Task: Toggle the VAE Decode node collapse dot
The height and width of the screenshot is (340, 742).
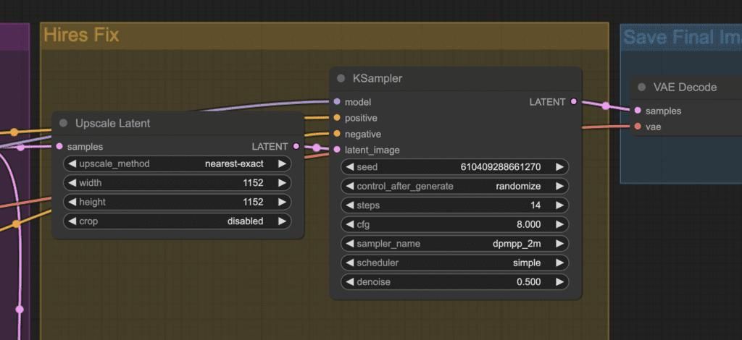Action: tap(641, 88)
